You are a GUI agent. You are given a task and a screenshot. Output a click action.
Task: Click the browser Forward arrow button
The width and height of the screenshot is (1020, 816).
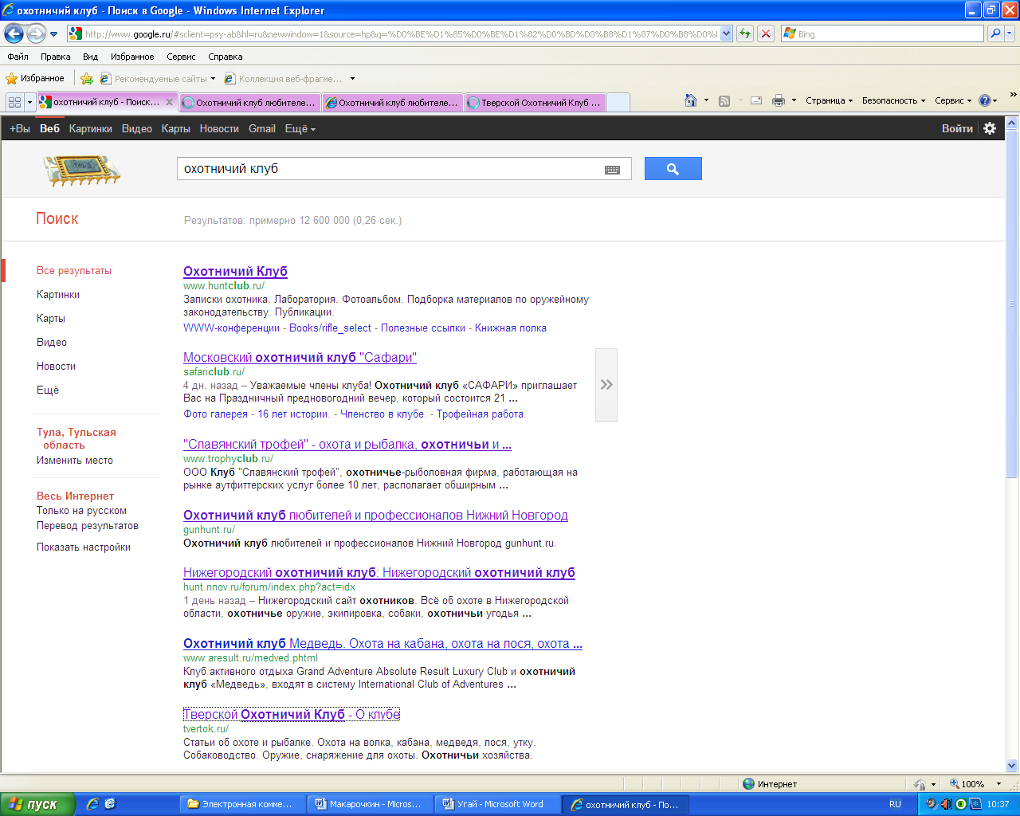click(x=36, y=33)
